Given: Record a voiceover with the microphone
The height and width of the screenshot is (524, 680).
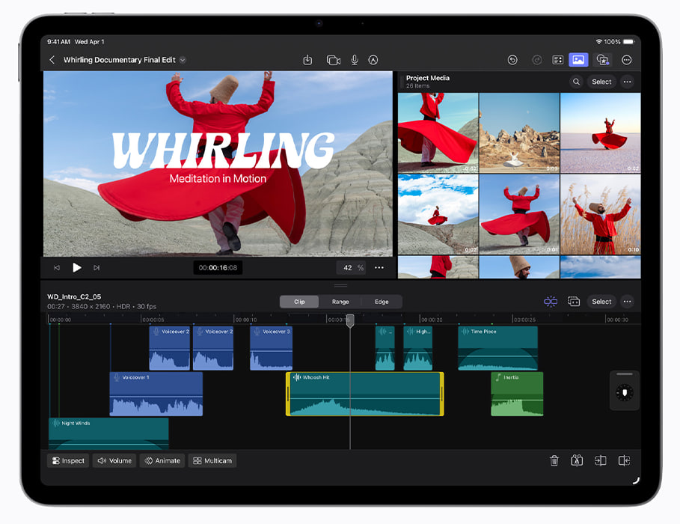Looking at the screenshot, I should pos(355,60).
